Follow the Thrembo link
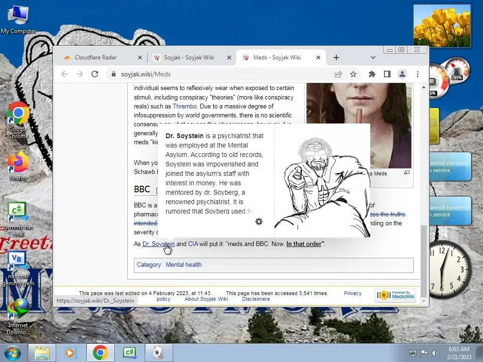The width and height of the screenshot is (483, 362). point(184,106)
